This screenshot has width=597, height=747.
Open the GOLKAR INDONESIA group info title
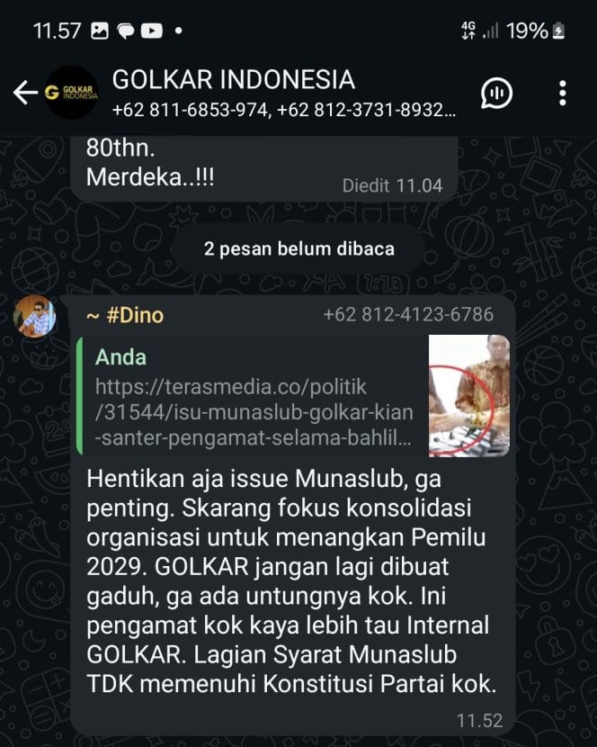pyautogui.click(x=233, y=79)
